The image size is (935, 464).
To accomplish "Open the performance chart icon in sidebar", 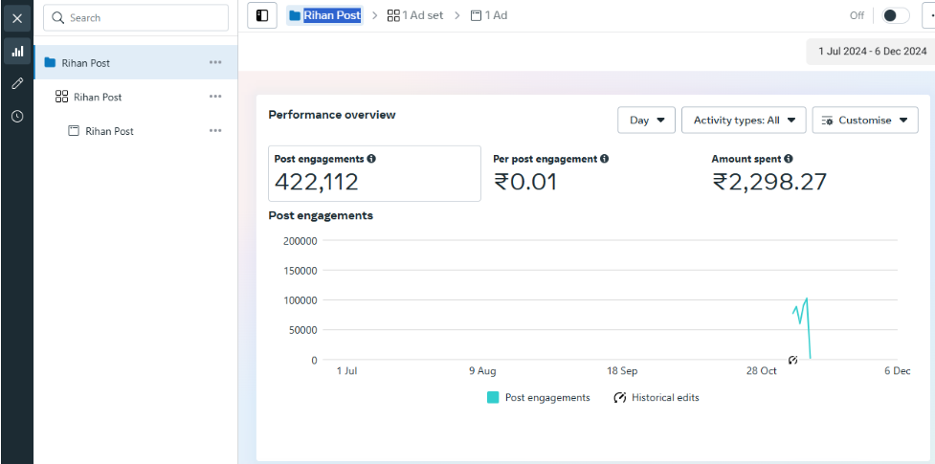I will pyautogui.click(x=17, y=52).
